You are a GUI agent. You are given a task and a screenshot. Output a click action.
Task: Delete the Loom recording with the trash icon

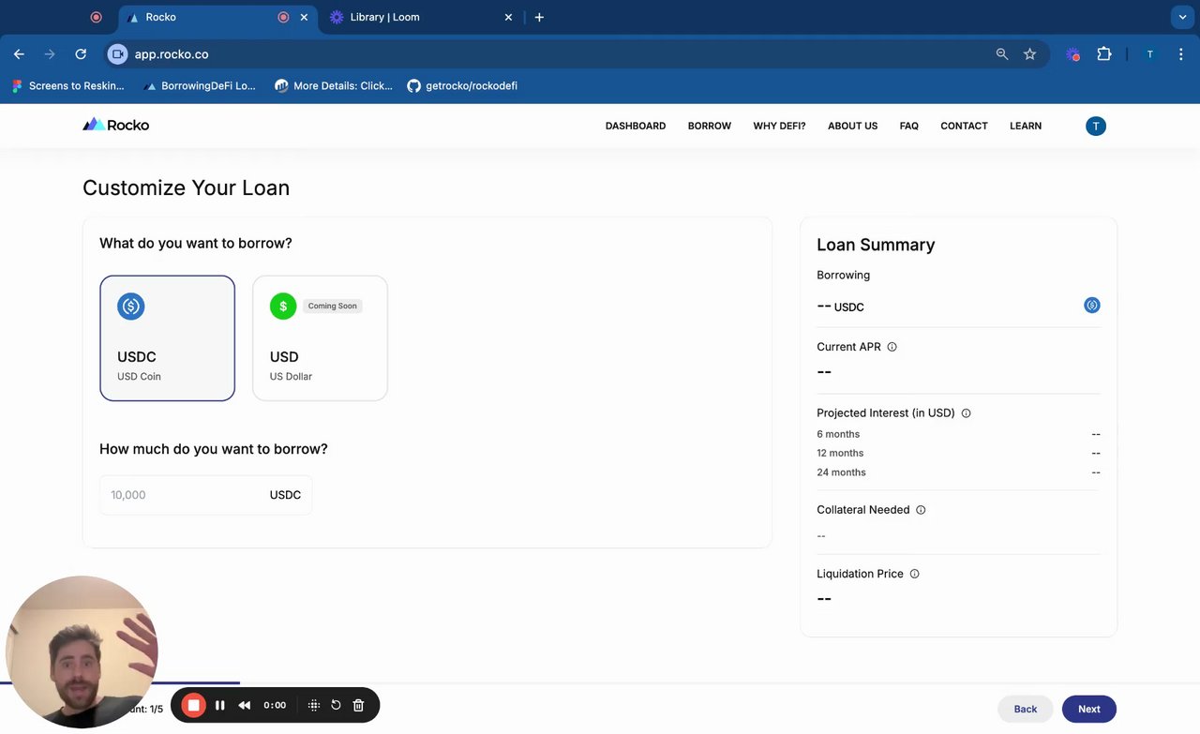[358, 705]
